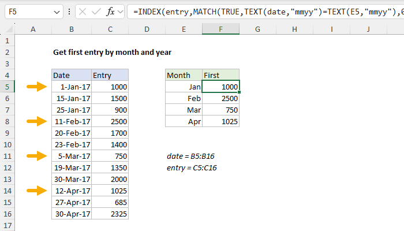
Task: Select column J header
Action: [x=368, y=29]
